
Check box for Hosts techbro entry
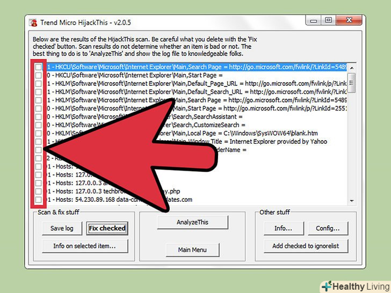point(38,192)
